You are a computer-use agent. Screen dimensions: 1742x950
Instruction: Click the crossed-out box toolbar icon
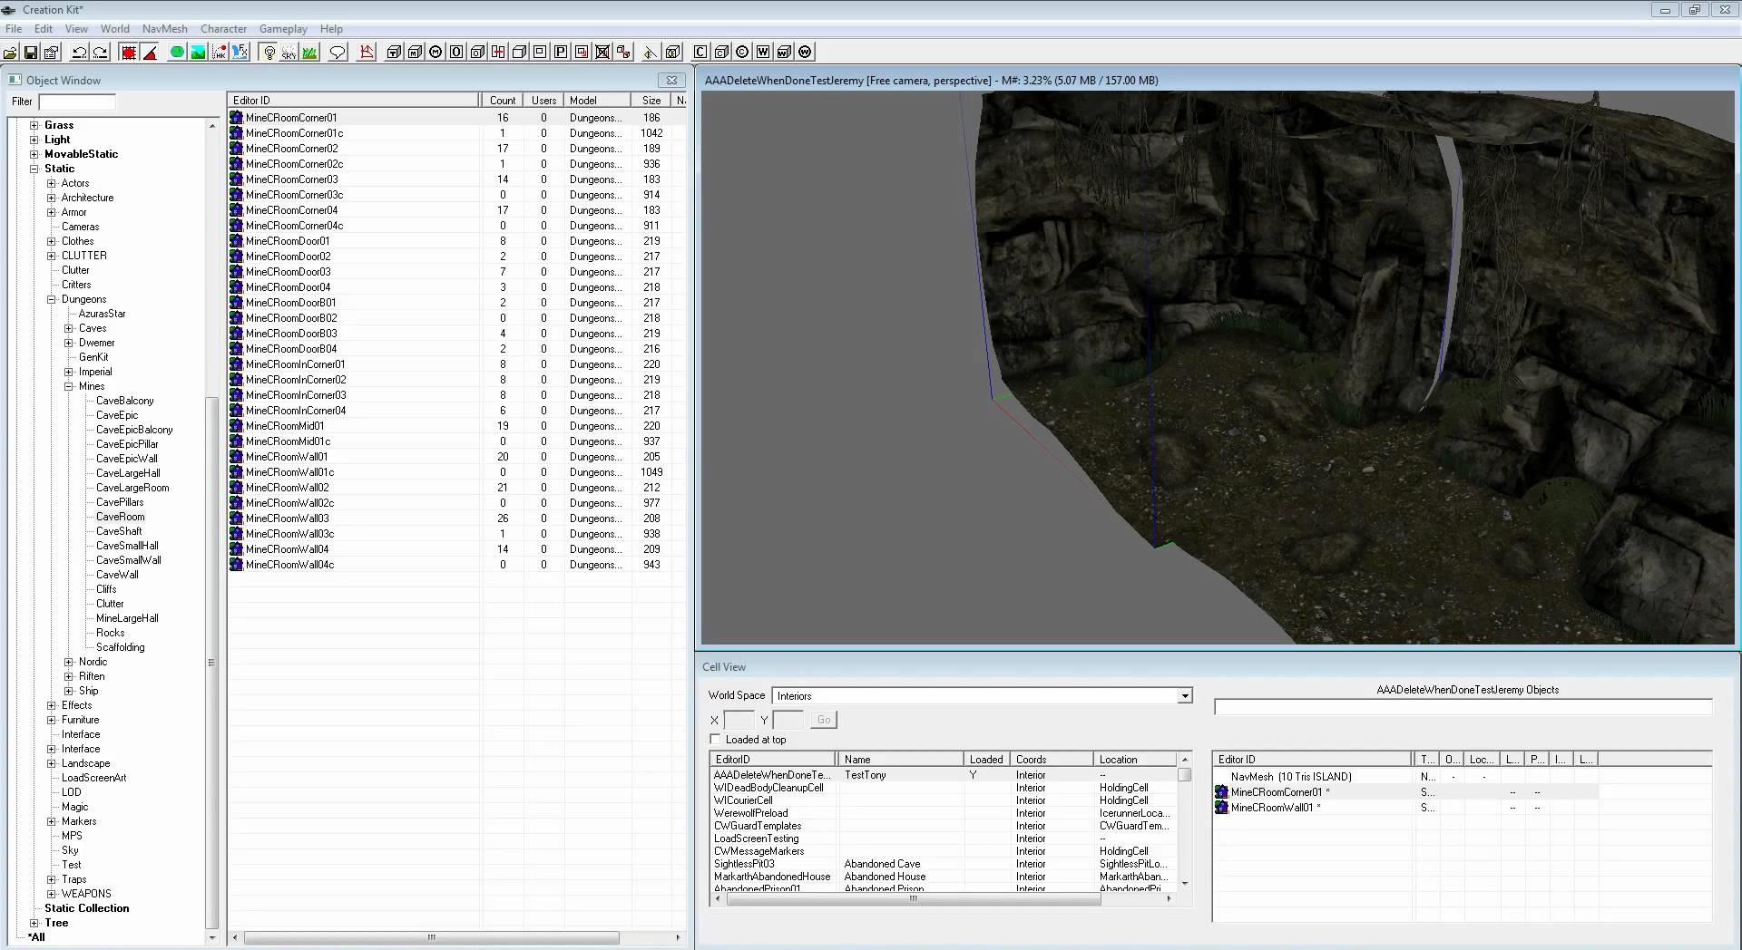point(602,52)
